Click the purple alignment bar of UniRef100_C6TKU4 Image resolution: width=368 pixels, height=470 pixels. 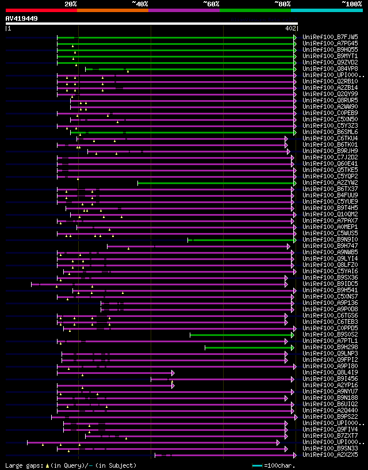182,139
